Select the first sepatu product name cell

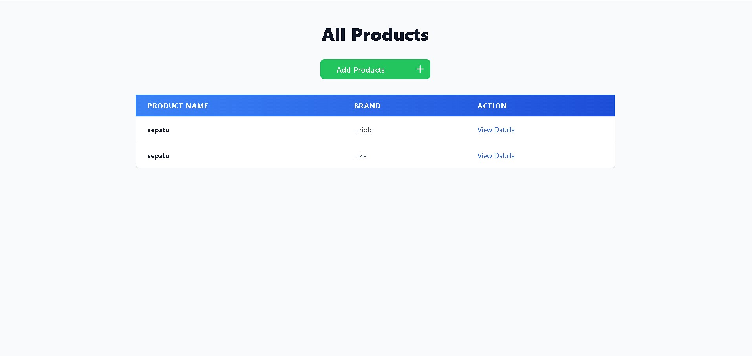point(158,130)
